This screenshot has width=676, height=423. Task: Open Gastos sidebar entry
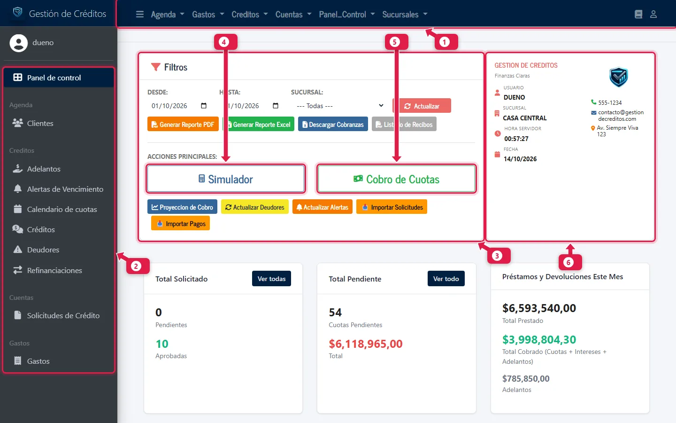coord(59,361)
